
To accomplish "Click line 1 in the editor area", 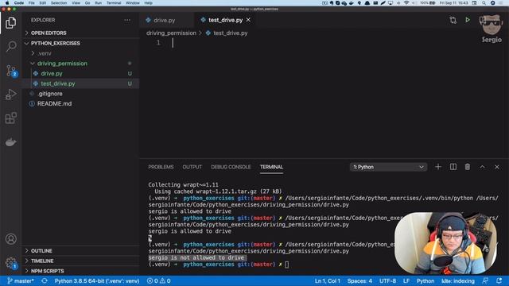I will [321, 43].
